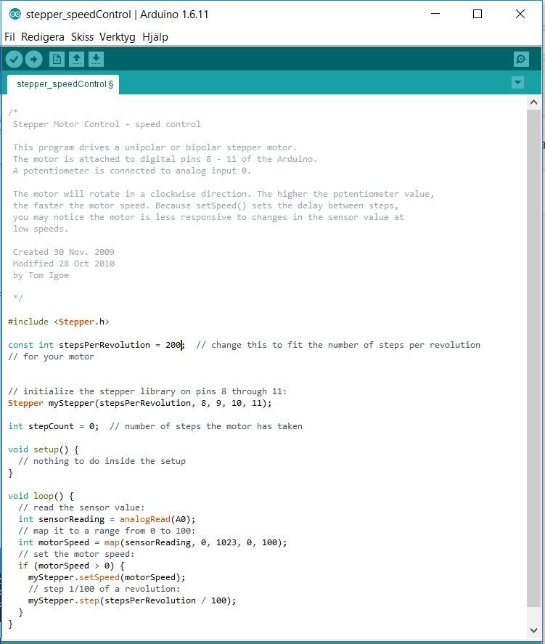Click the 'myStepper.setSpeed(motorSpeed);' line

point(107,577)
